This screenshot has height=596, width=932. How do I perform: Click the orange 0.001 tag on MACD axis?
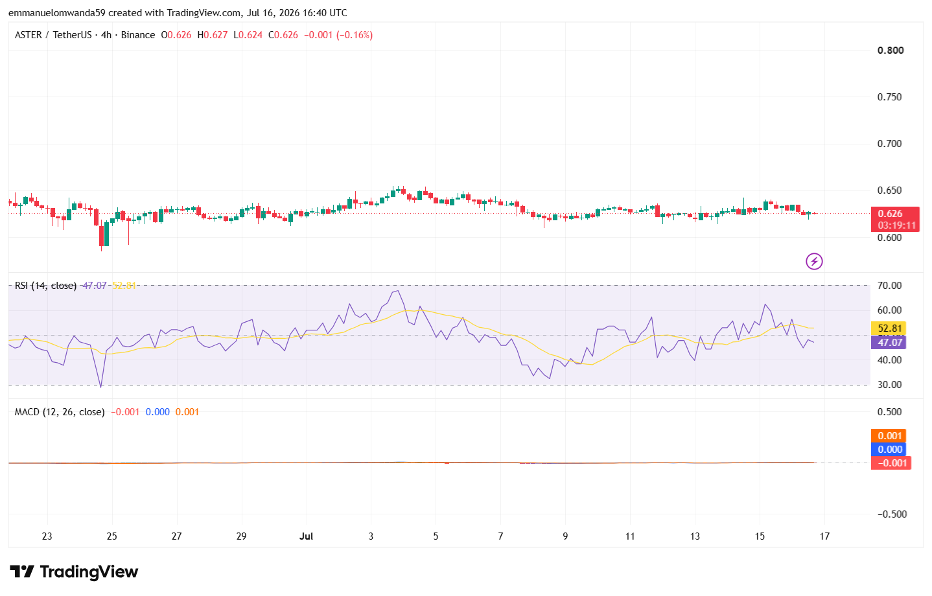click(x=889, y=436)
